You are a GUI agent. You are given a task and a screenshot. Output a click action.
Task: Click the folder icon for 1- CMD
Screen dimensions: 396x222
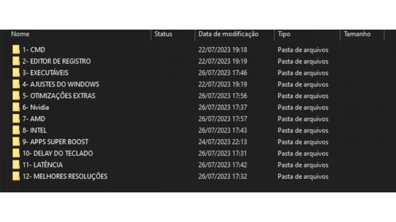[16, 50]
